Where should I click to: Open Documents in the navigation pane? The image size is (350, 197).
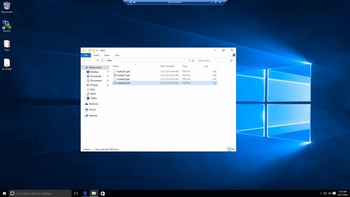pos(96,80)
